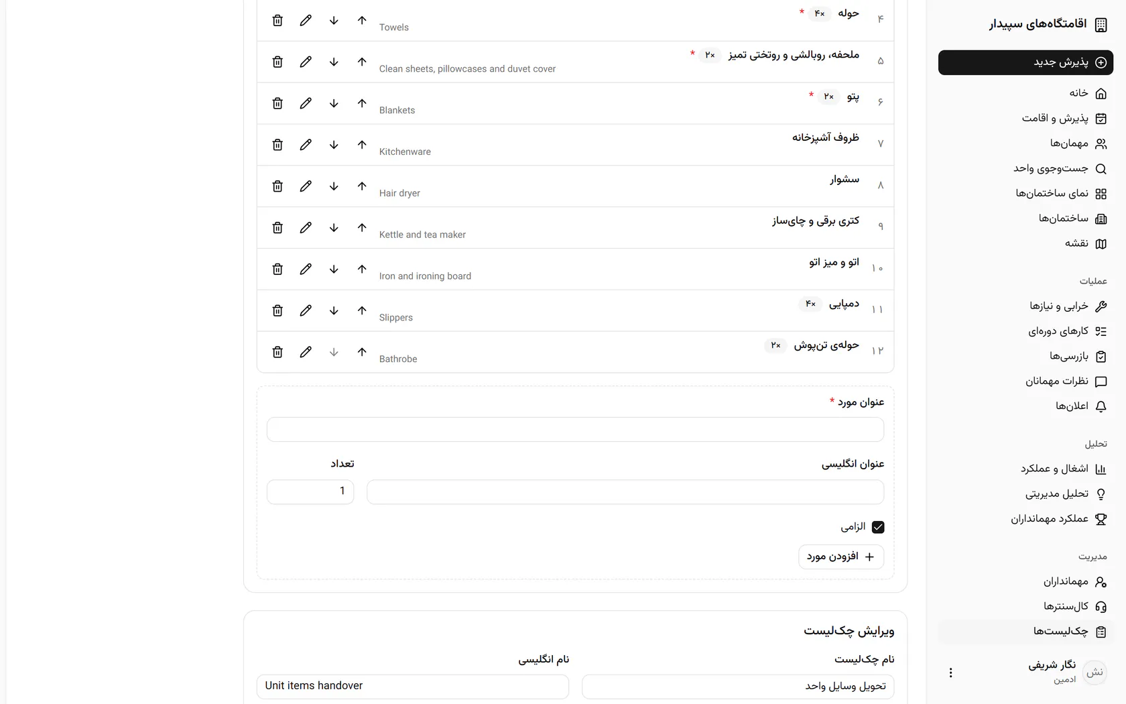This screenshot has width=1126, height=704.
Task: Move Kitchenware item down
Action: tap(334, 145)
